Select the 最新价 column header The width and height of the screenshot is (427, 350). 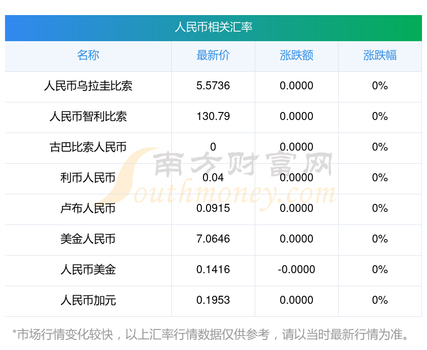(213, 55)
